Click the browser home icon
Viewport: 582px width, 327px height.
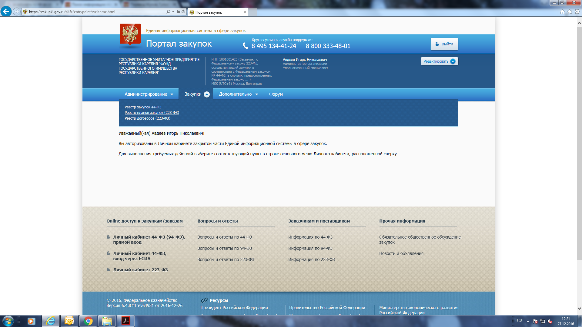pyautogui.click(x=562, y=12)
